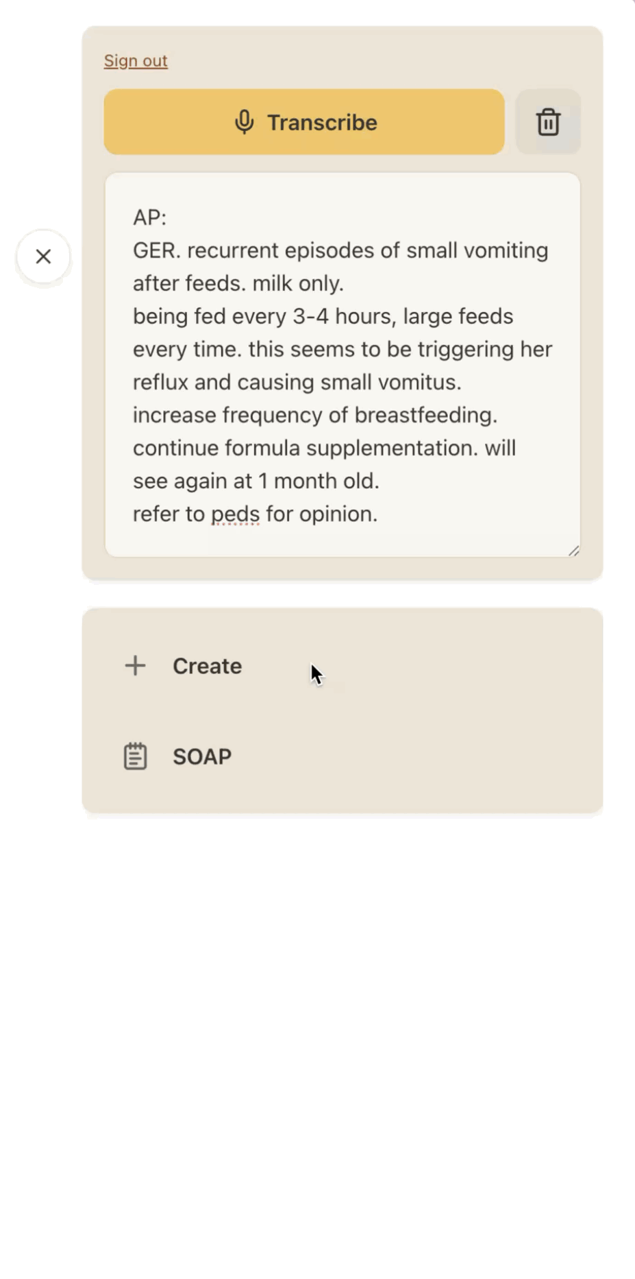Image resolution: width=635 pixels, height=1279 pixels.
Task: Start recording with the Transcribe button
Action: coord(304,122)
